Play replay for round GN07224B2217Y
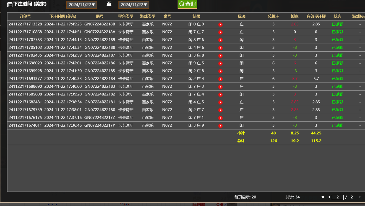This screenshot has width=365, height=206. click(221, 126)
